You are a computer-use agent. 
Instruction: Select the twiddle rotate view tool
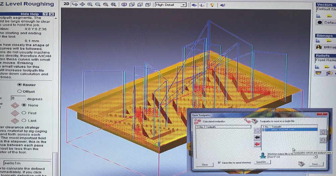(x=74, y=4)
